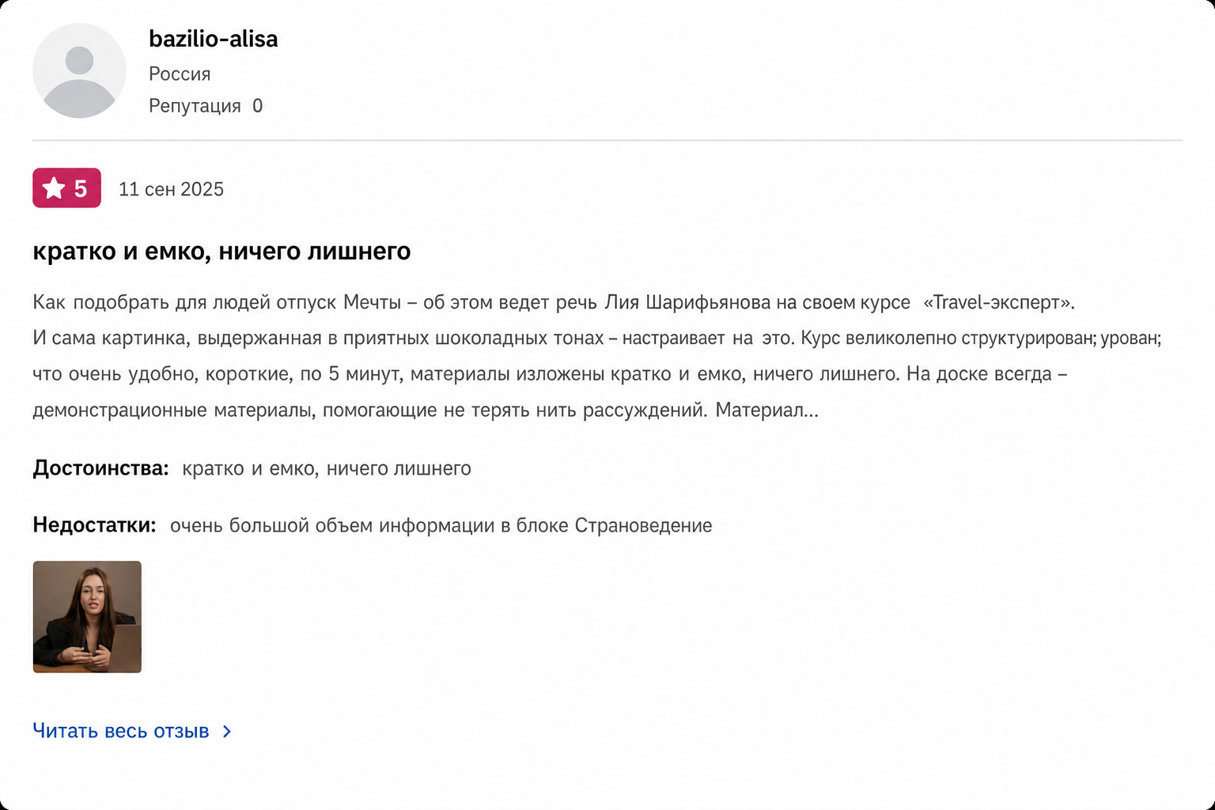This screenshot has width=1215, height=810.
Task: Select the Россия country label
Action: (180, 74)
